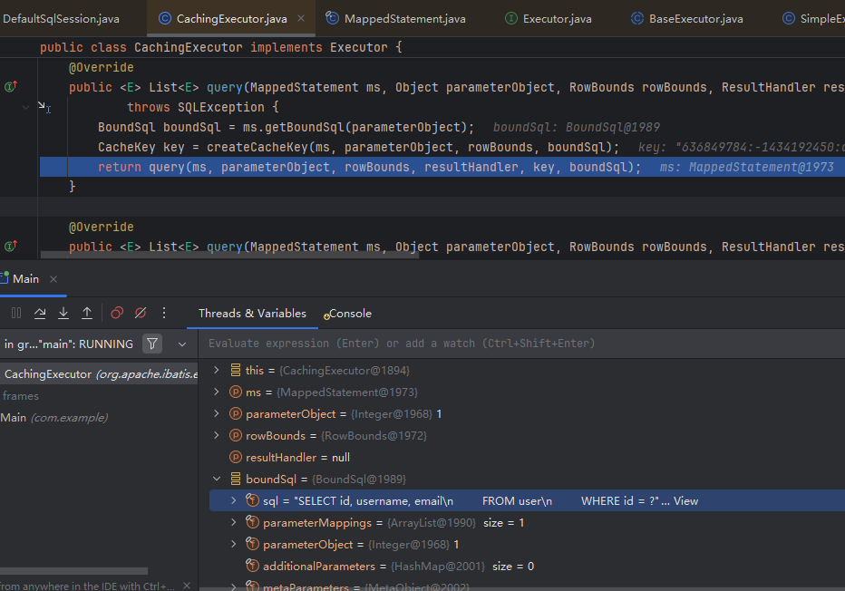Click the interface icon on Executor.java tab
This screenshot has height=591, width=845.
[x=510, y=19]
